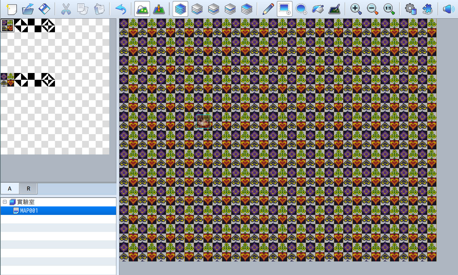Screen dimensions: 458x275
Task: Undo the last action with the blue arrow
Action: click(x=121, y=9)
